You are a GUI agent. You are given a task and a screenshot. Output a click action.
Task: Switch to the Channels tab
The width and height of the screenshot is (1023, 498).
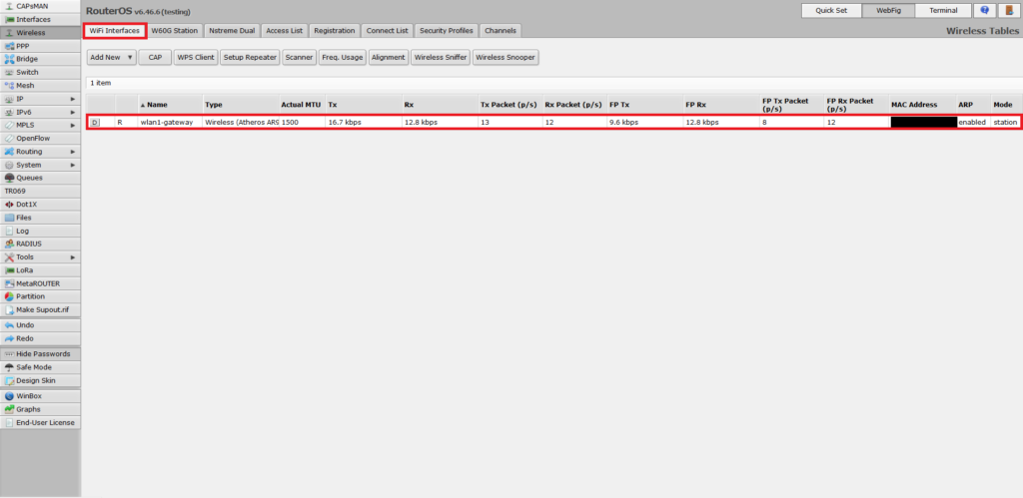pyautogui.click(x=501, y=31)
